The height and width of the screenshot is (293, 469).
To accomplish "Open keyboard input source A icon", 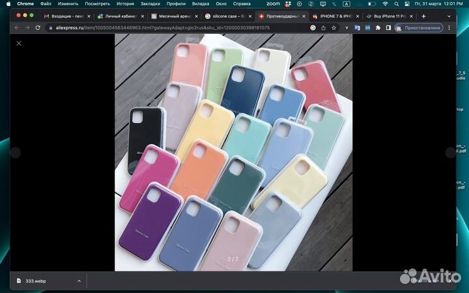I will 347,4.
